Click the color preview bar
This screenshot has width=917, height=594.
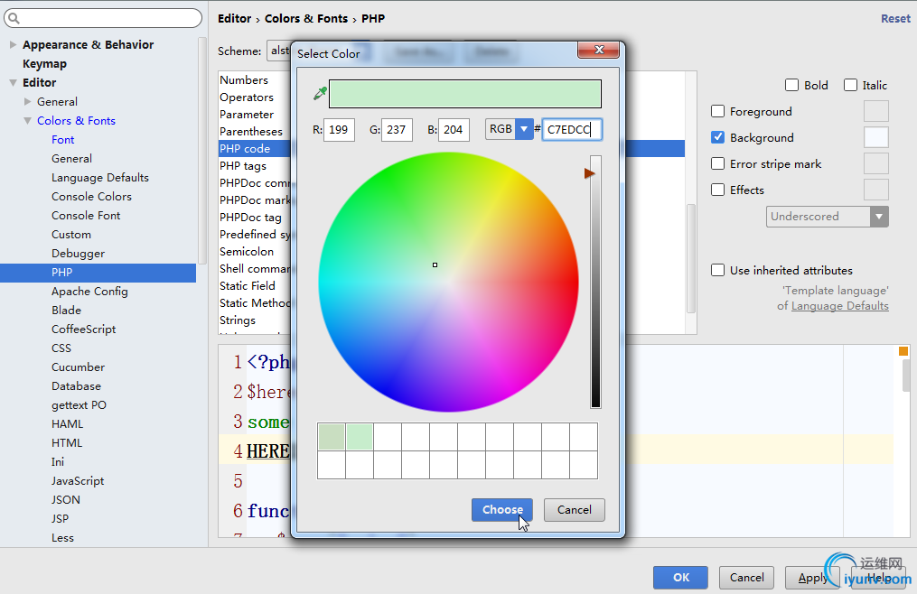click(x=465, y=94)
